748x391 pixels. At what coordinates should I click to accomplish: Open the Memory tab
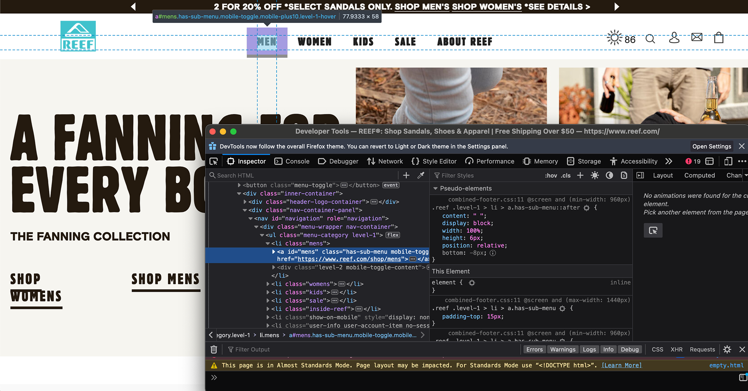click(540, 161)
